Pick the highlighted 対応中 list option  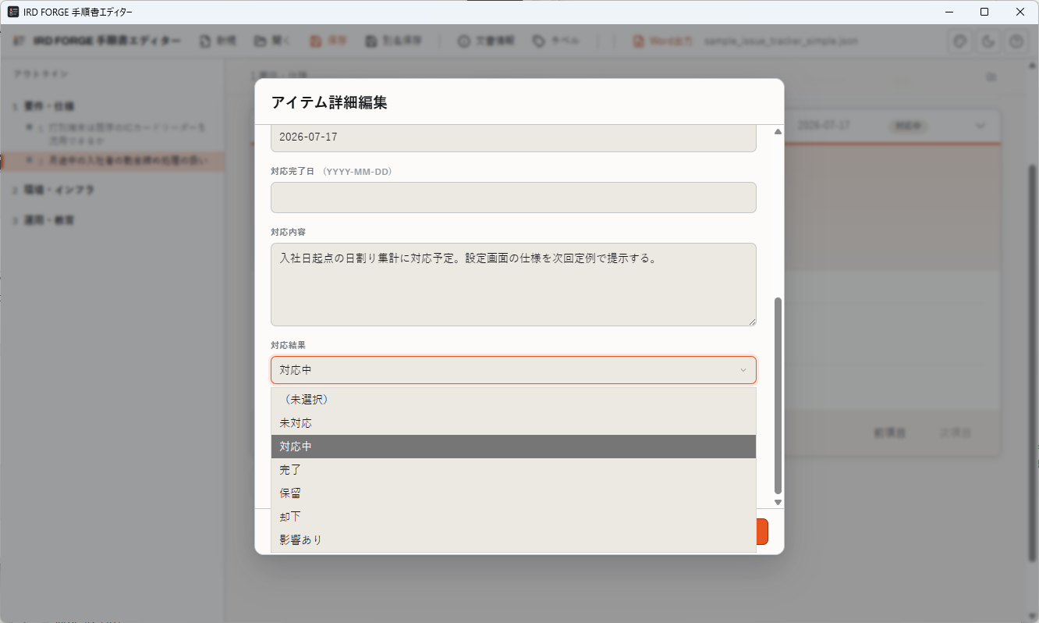point(513,447)
